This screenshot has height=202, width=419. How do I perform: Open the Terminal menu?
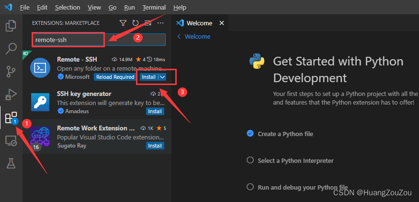[x=154, y=8]
